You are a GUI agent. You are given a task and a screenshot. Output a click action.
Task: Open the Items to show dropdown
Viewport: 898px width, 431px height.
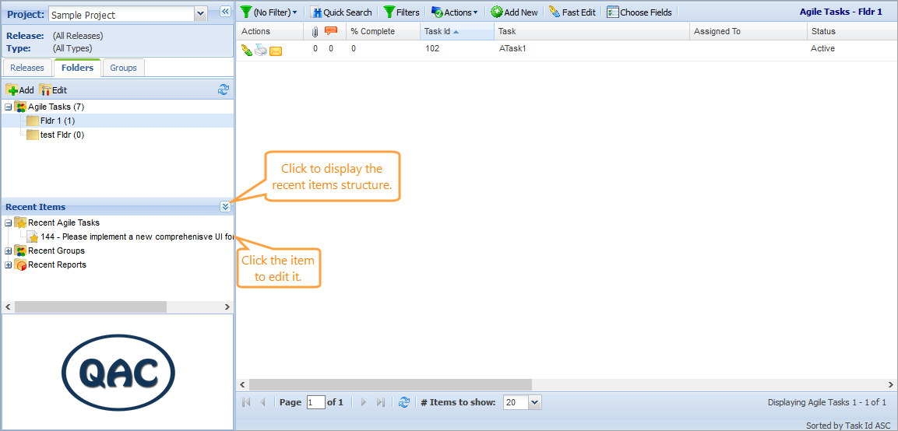534,402
